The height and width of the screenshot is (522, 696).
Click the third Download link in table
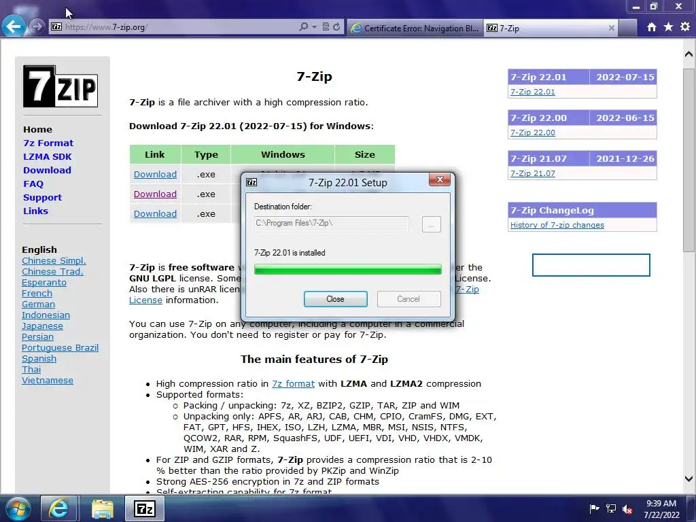[156, 213]
